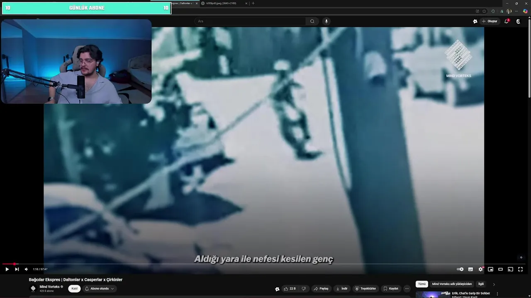Viewport: 531px width, 298px height.
Task: Toggle theater mode icon
Action: coord(500,269)
